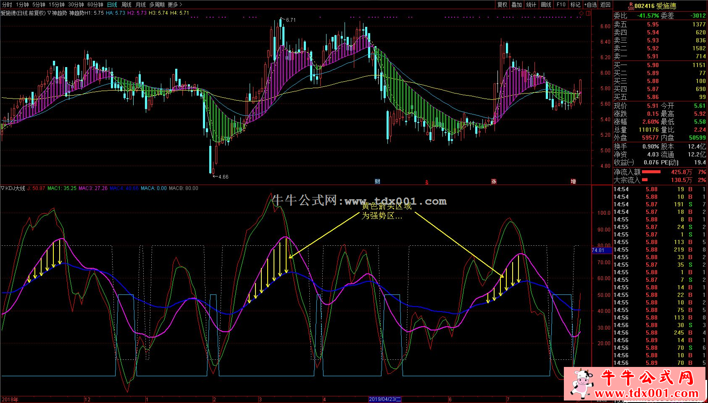The height and width of the screenshot is (403, 708).
Task: Click the 买一 5.90 order row
Action: tap(660, 65)
